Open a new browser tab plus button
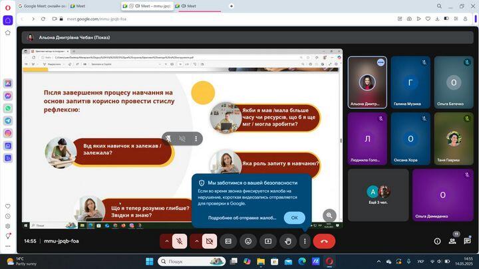 click(x=232, y=6)
